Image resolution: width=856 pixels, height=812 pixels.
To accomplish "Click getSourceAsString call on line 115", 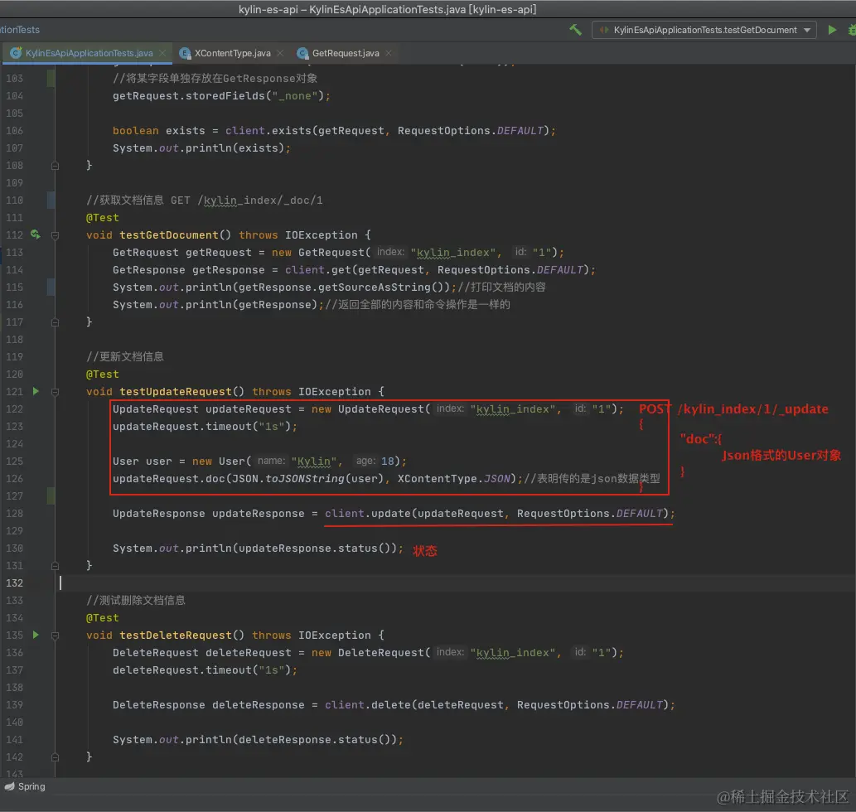I will pyautogui.click(x=384, y=287).
